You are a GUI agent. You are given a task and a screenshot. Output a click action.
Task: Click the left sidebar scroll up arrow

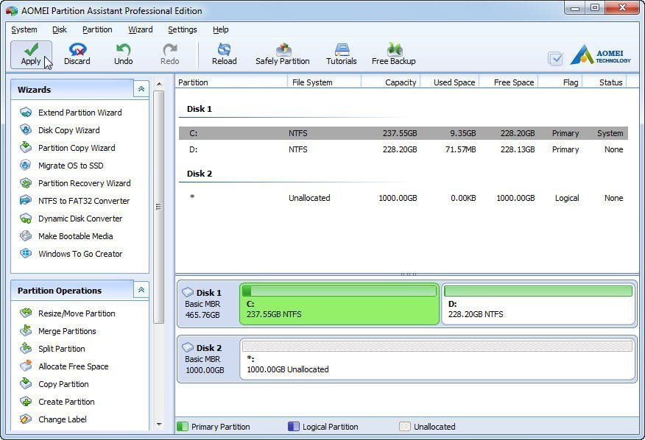click(x=159, y=85)
